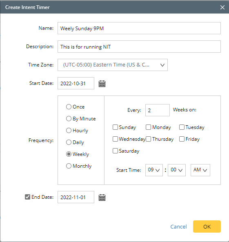Choose the Daily frequency radio button
The height and width of the screenshot is (242, 229).
[69, 142]
